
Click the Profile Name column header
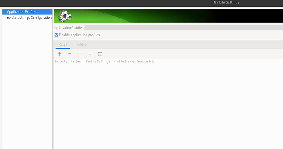[x=123, y=62]
